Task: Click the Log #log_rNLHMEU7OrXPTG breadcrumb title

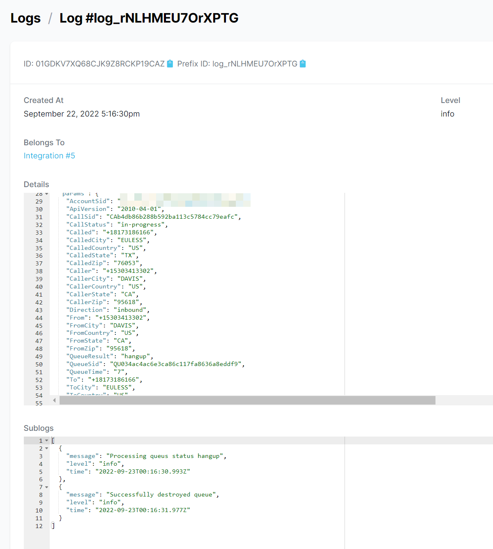Action: pyautogui.click(x=149, y=18)
